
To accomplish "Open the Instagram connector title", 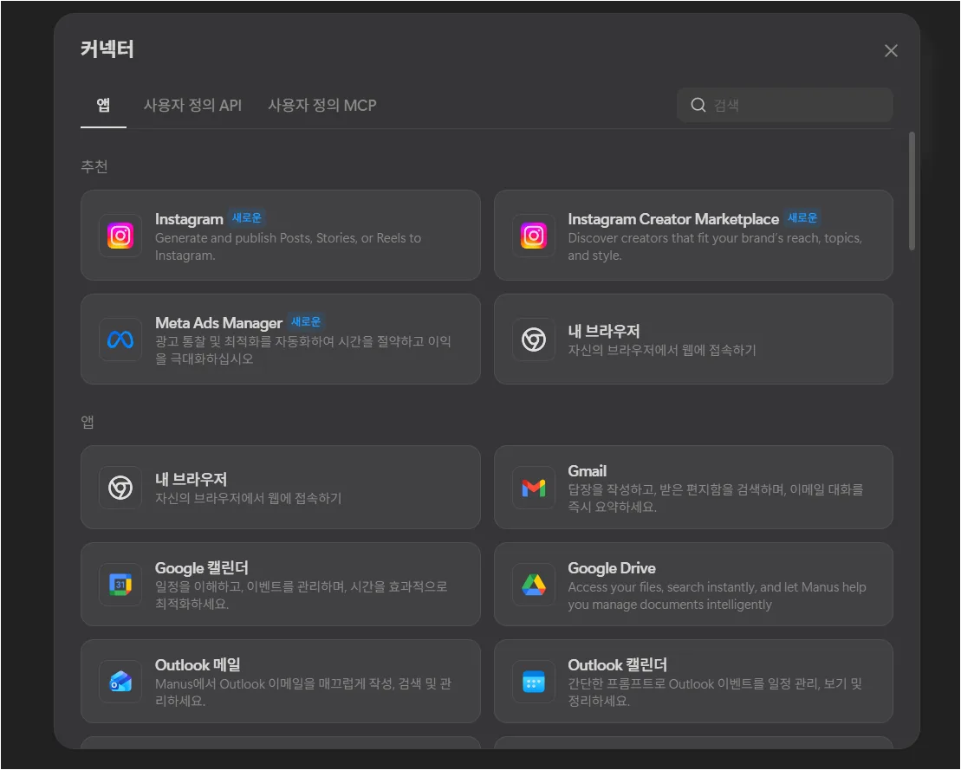I will [189, 218].
